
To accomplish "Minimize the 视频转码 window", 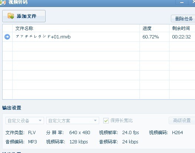I will (x=182, y=2).
